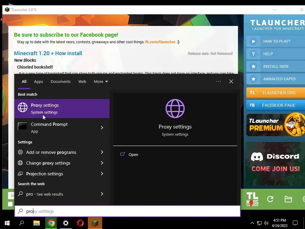The height and width of the screenshot is (229, 305).
Task: Open Windows Start menu
Action: pos(7,223)
